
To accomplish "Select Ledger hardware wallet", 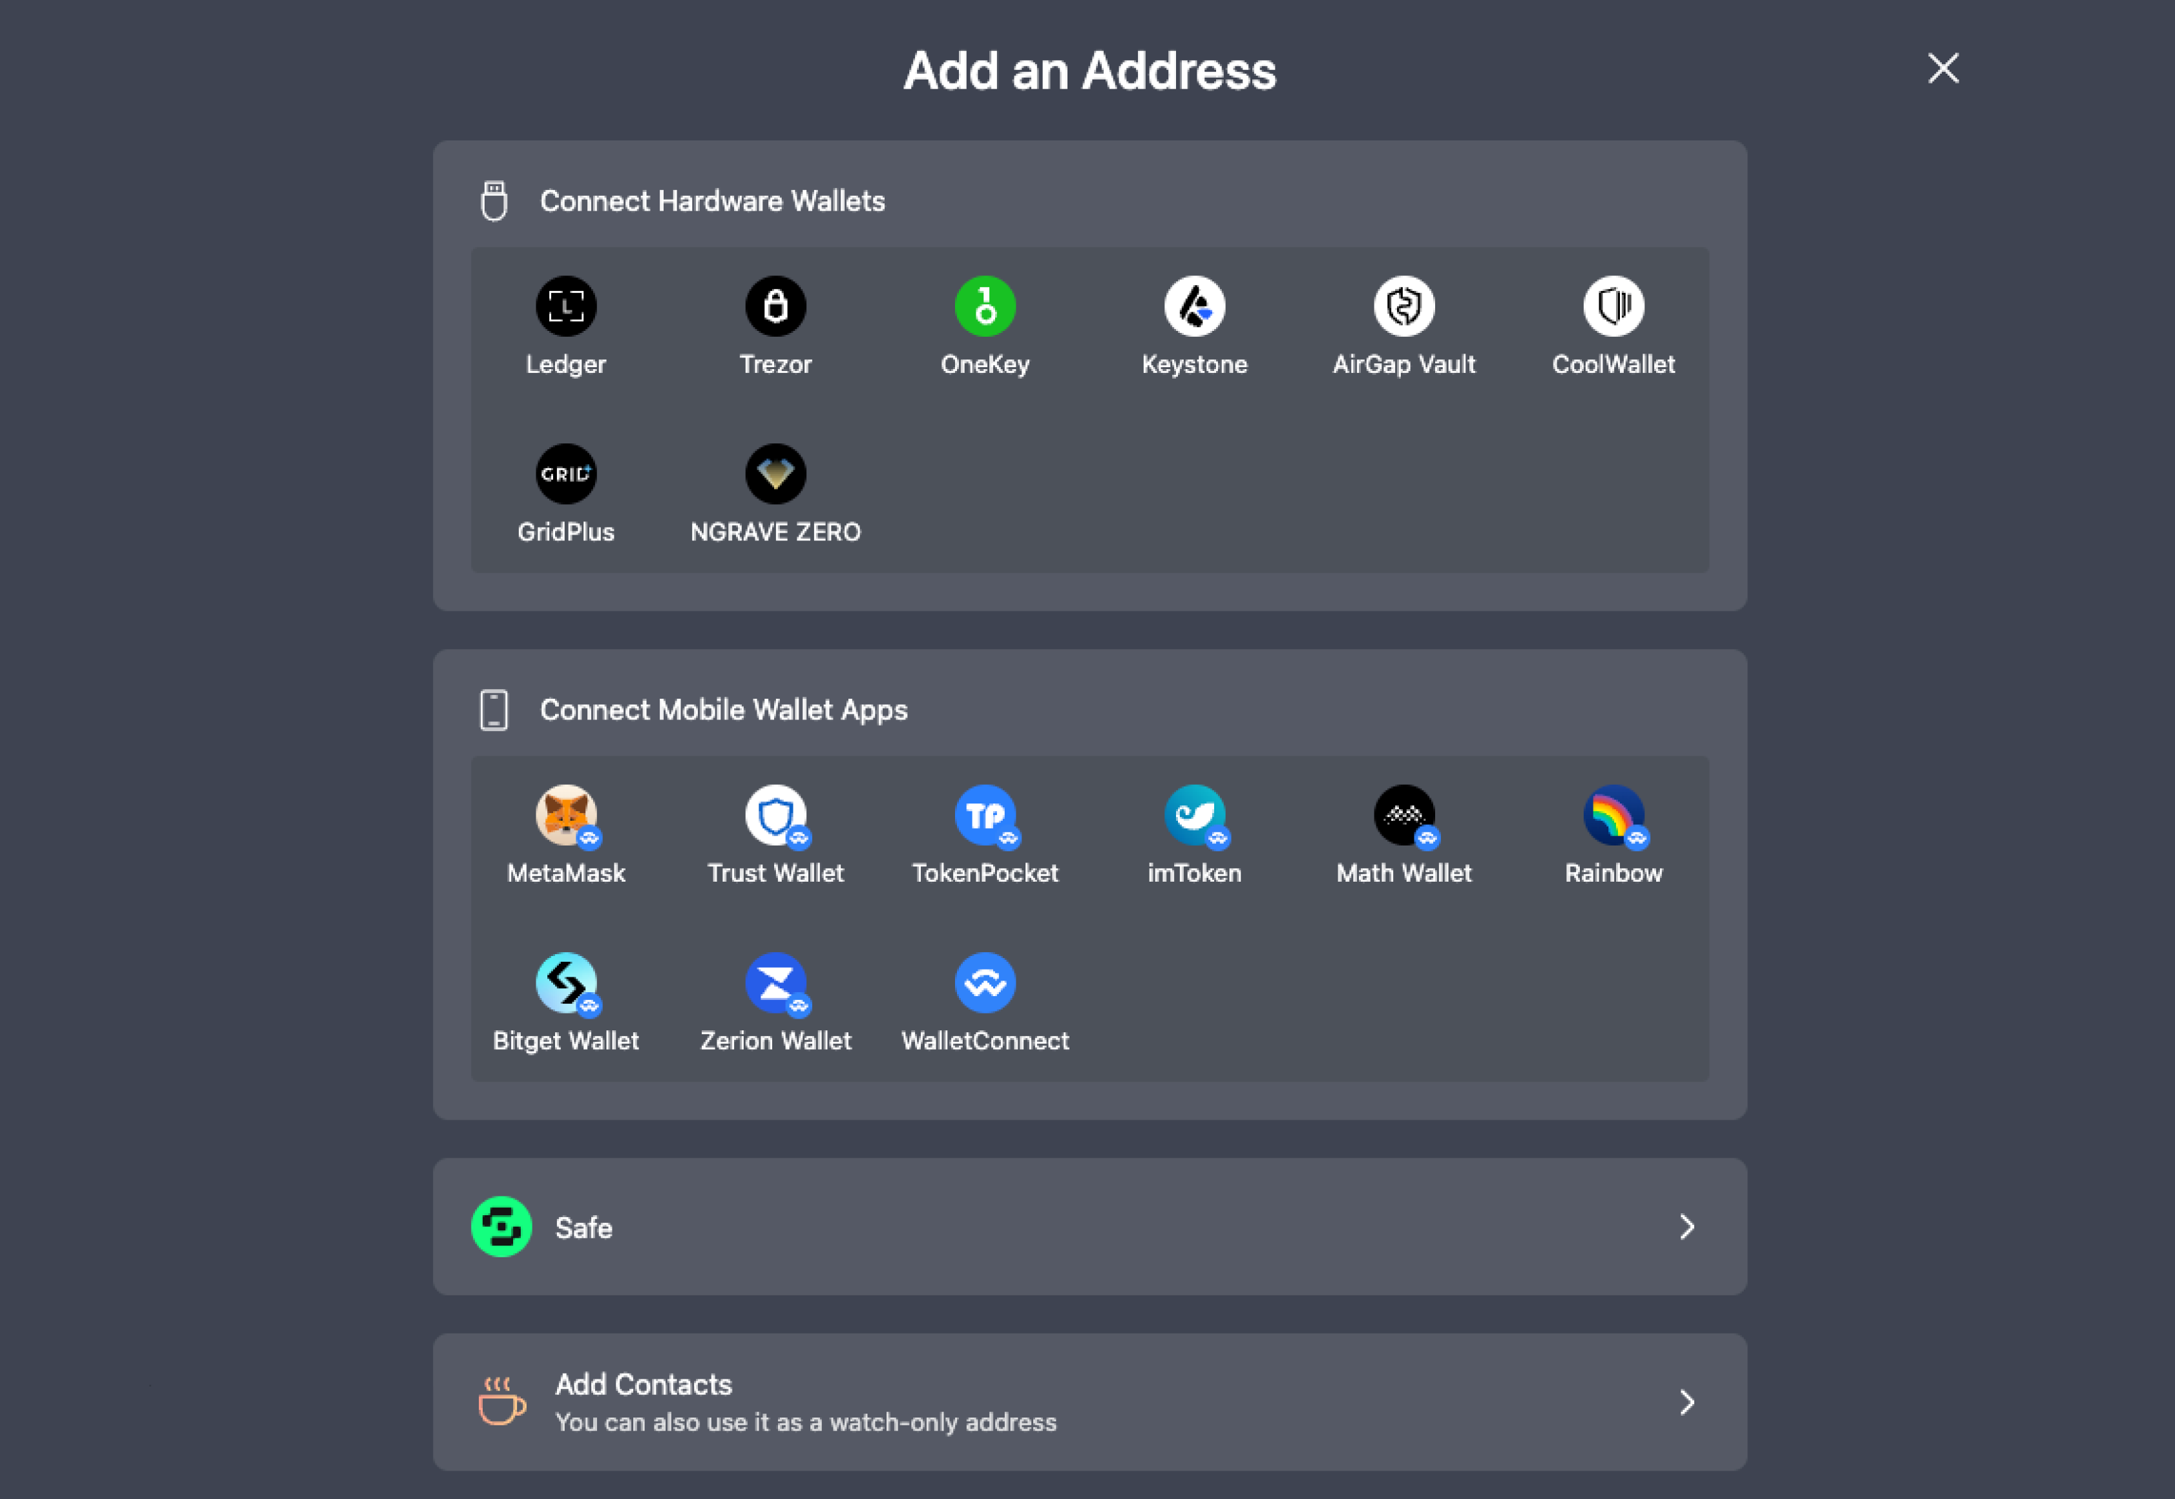I will tap(567, 326).
